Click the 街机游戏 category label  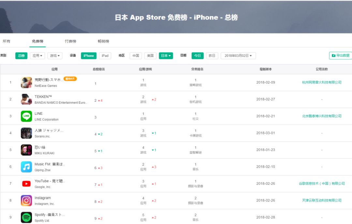point(196,102)
